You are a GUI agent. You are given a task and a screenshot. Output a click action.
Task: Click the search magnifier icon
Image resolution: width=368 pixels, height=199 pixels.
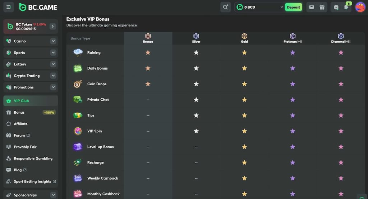click(x=225, y=7)
